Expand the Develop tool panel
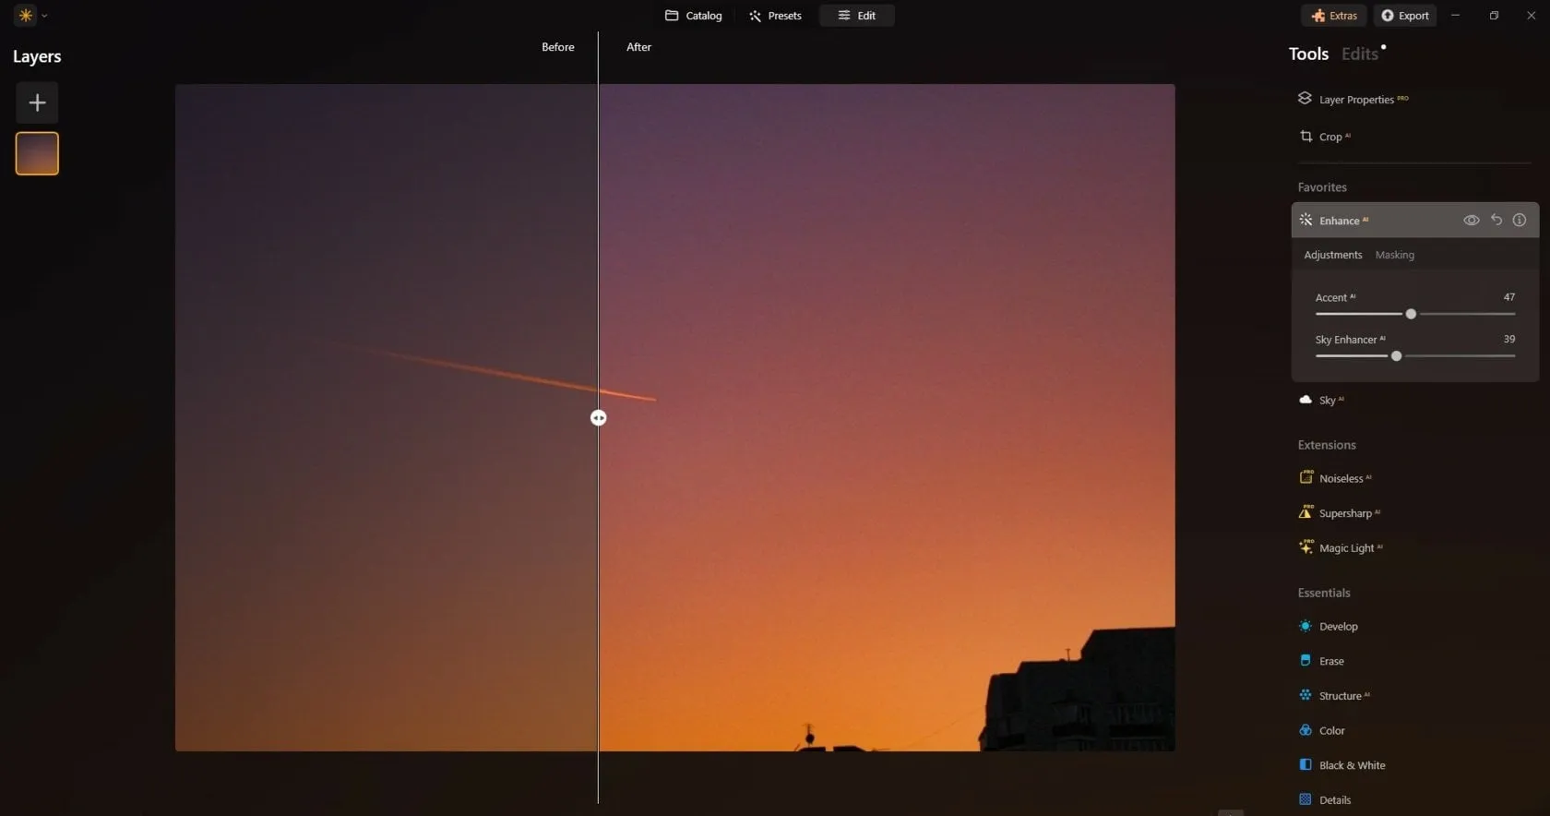This screenshot has height=816, width=1550. (x=1337, y=627)
